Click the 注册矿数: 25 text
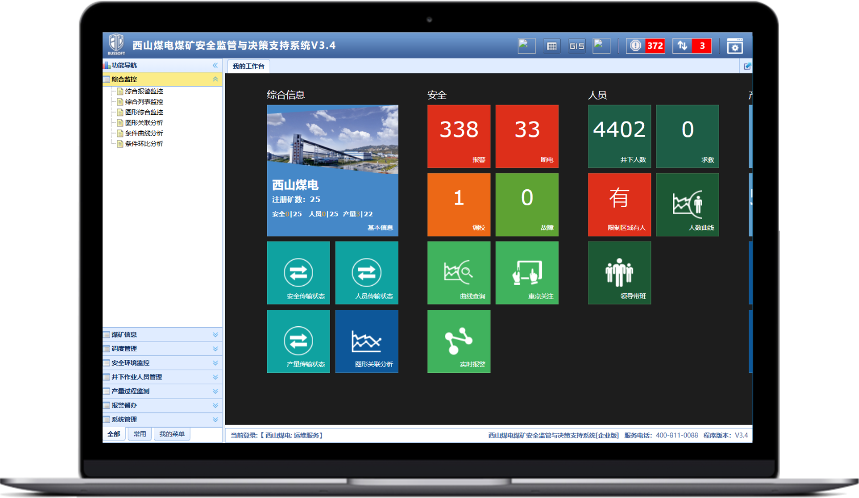859x498 pixels. tap(296, 200)
